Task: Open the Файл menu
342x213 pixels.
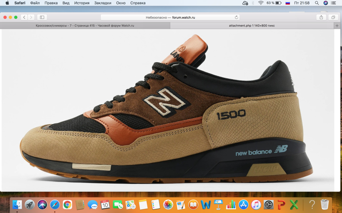Action: 35,3
